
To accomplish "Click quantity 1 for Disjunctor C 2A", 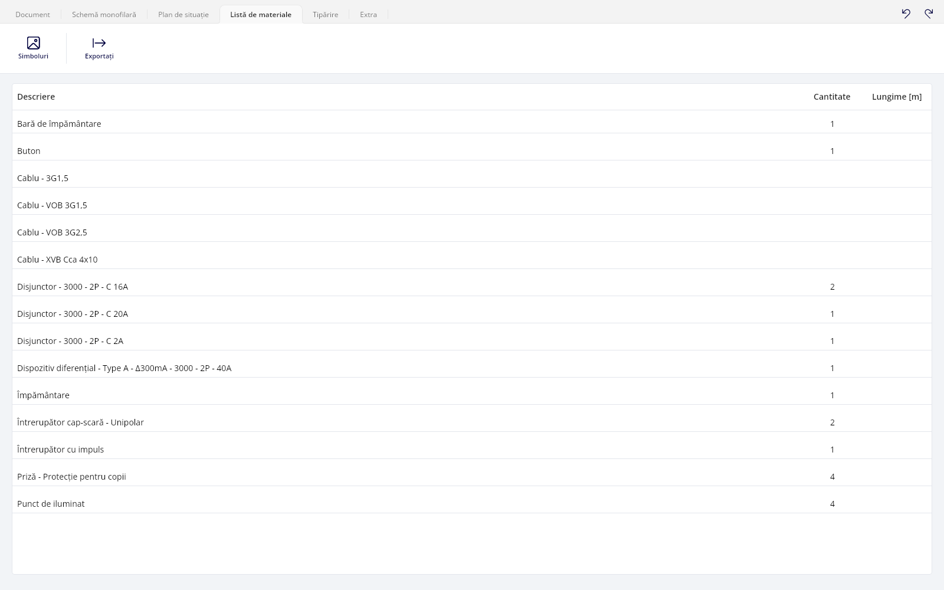I will pos(832,341).
